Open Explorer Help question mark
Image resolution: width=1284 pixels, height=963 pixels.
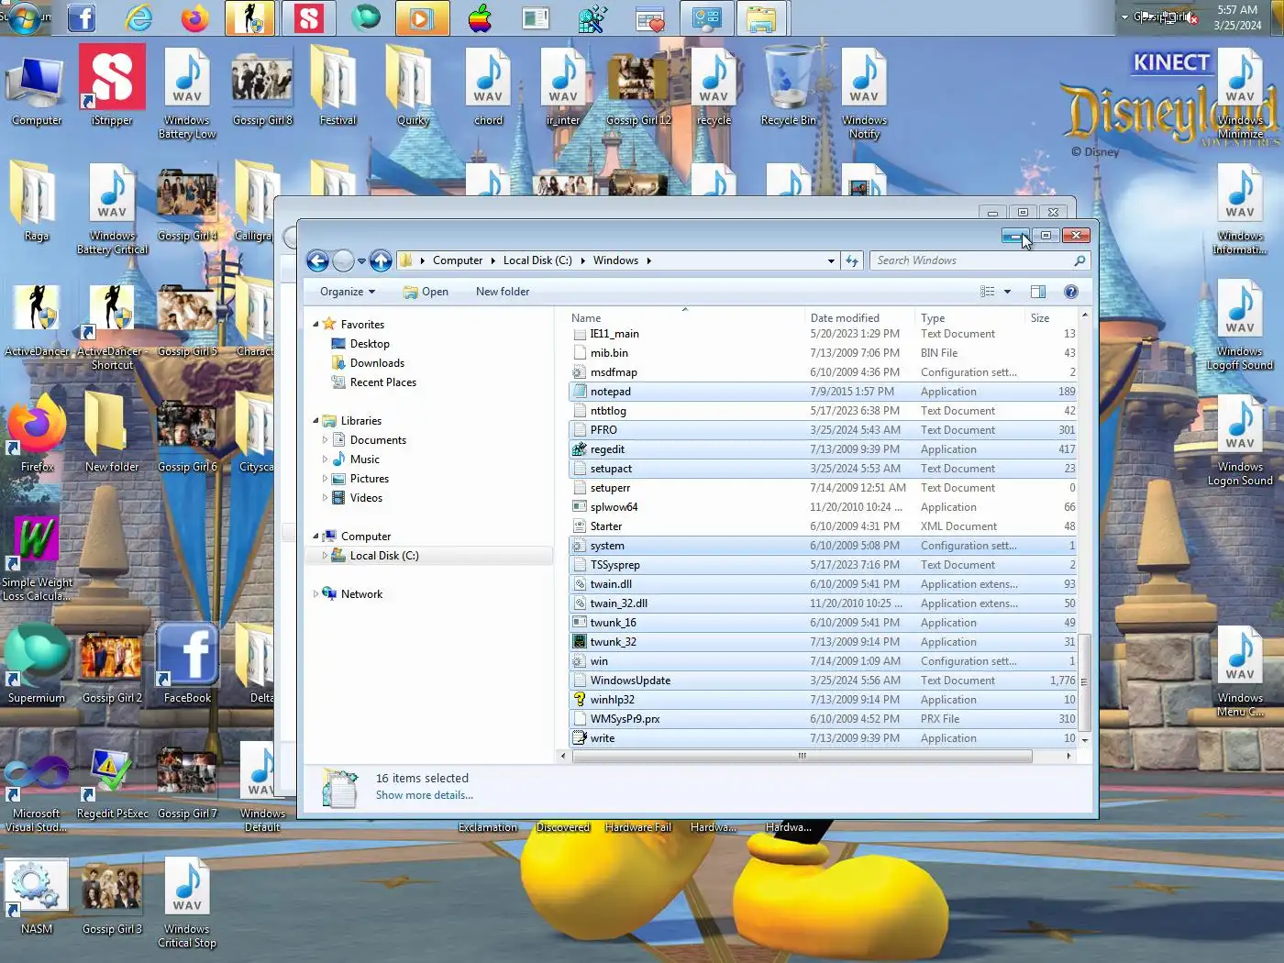(1070, 292)
